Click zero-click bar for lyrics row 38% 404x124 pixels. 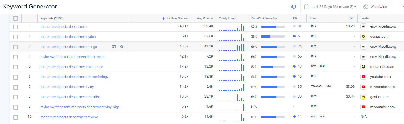pyautogui.click(x=273, y=36)
